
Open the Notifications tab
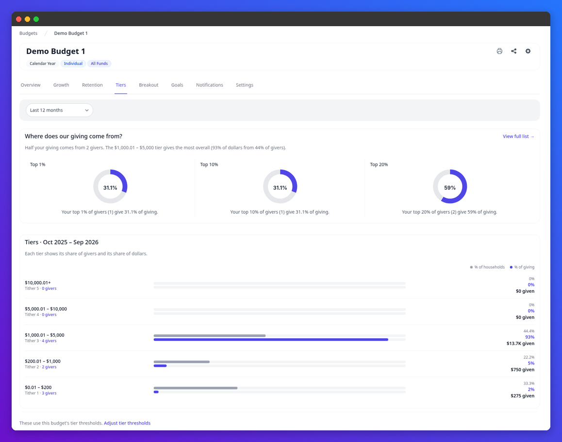click(210, 85)
